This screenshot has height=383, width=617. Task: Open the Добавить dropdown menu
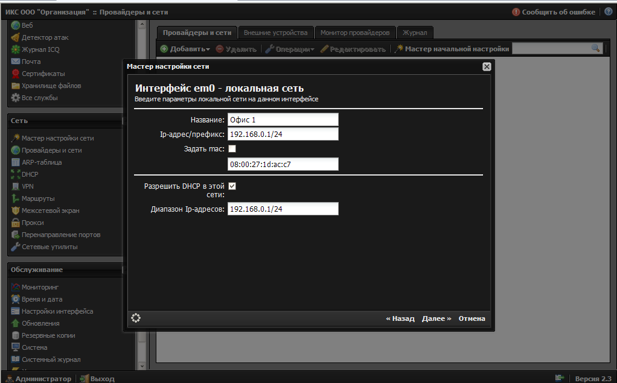tap(185, 49)
